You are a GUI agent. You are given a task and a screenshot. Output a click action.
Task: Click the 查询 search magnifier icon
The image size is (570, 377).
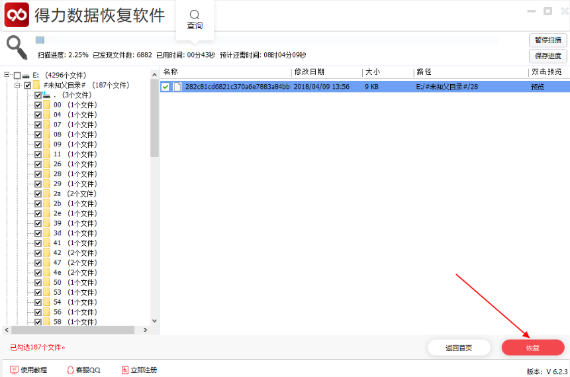pyautogui.click(x=194, y=15)
